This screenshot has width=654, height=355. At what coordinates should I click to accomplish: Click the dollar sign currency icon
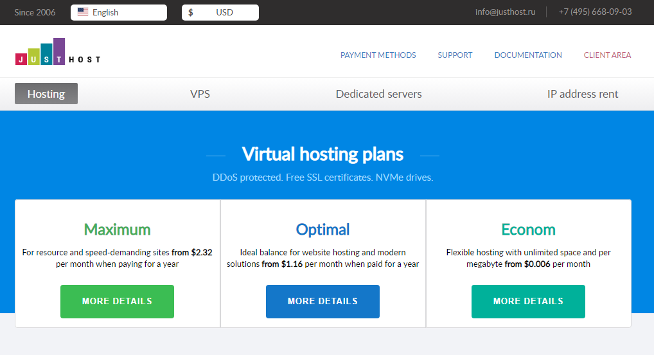coord(191,12)
